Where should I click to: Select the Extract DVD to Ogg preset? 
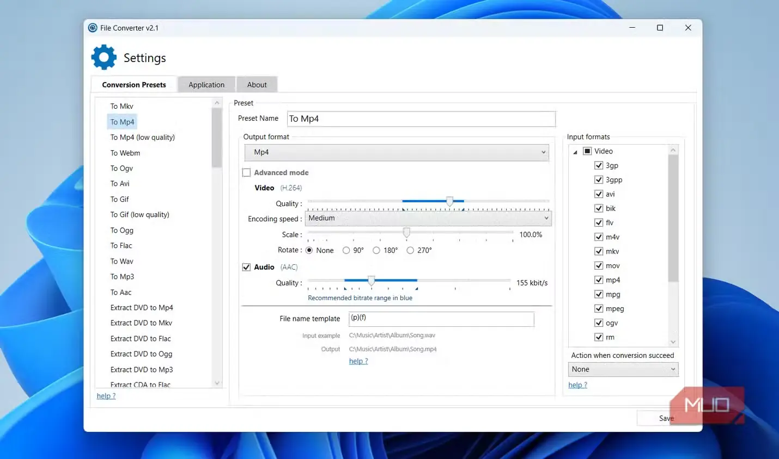click(x=141, y=353)
